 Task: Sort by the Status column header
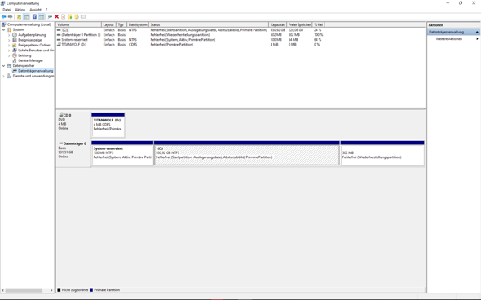pyautogui.click(x=209, y=24)
